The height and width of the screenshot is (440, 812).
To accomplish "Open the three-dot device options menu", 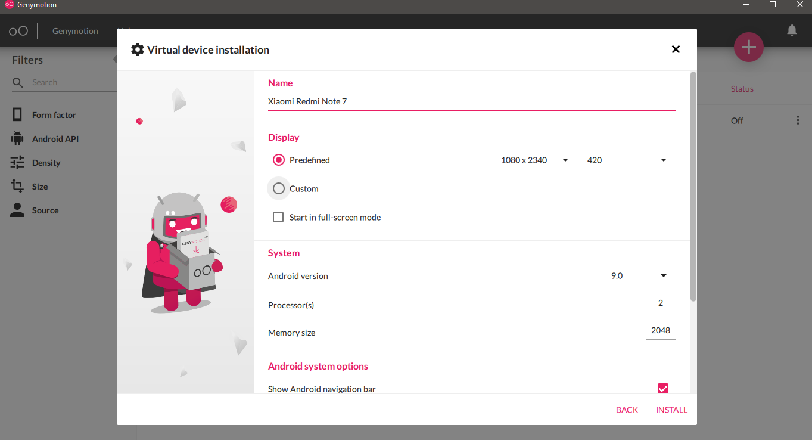I will point(798,120).
